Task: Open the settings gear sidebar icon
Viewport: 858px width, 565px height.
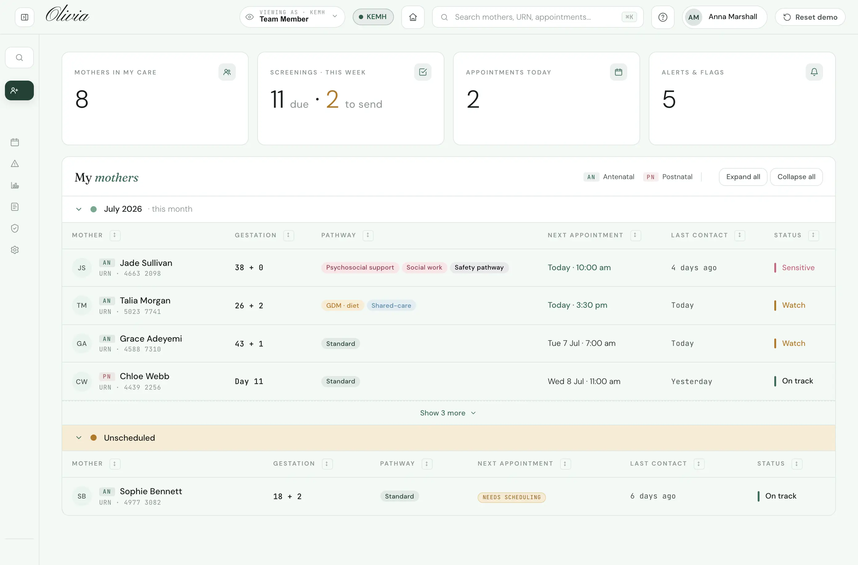Action: [x=15, y=250]
